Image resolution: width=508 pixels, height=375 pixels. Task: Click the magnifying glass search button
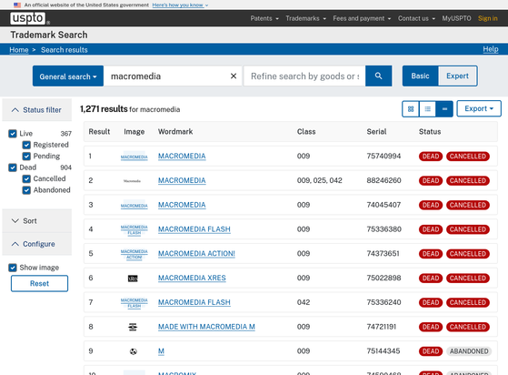(378, 76)
